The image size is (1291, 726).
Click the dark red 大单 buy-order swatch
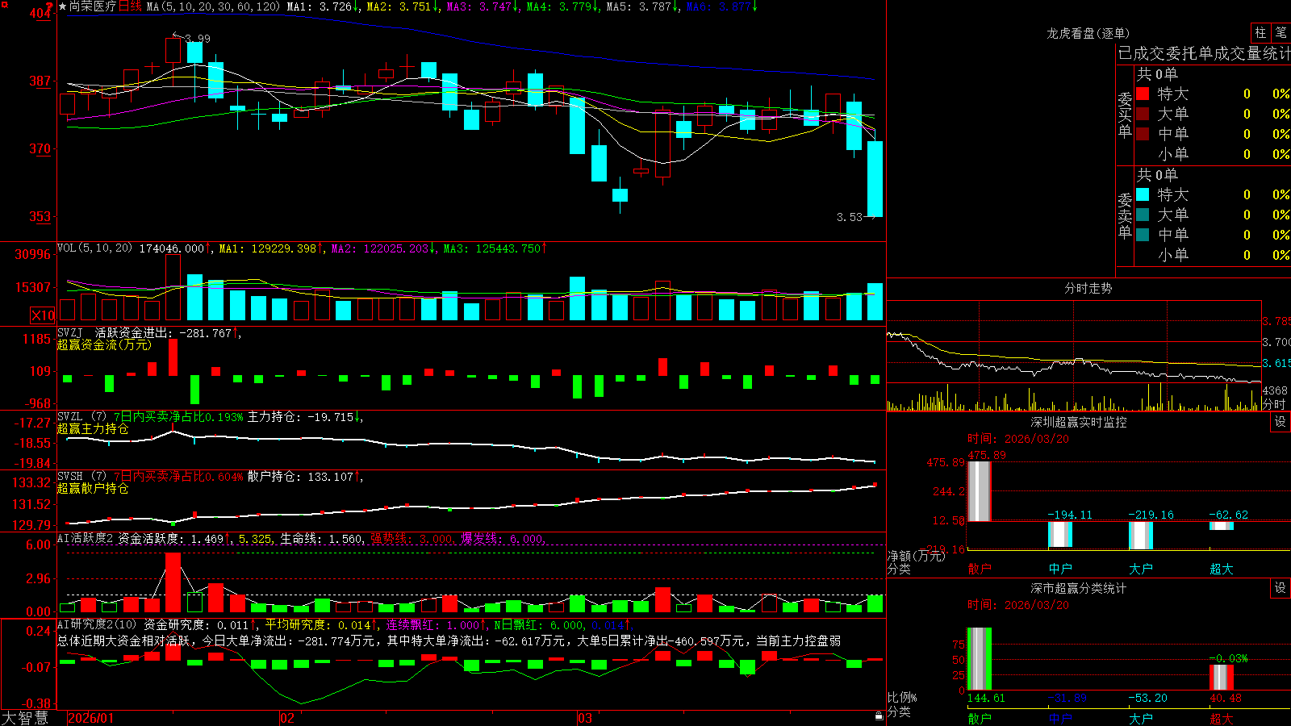[x=1143, y=114]
